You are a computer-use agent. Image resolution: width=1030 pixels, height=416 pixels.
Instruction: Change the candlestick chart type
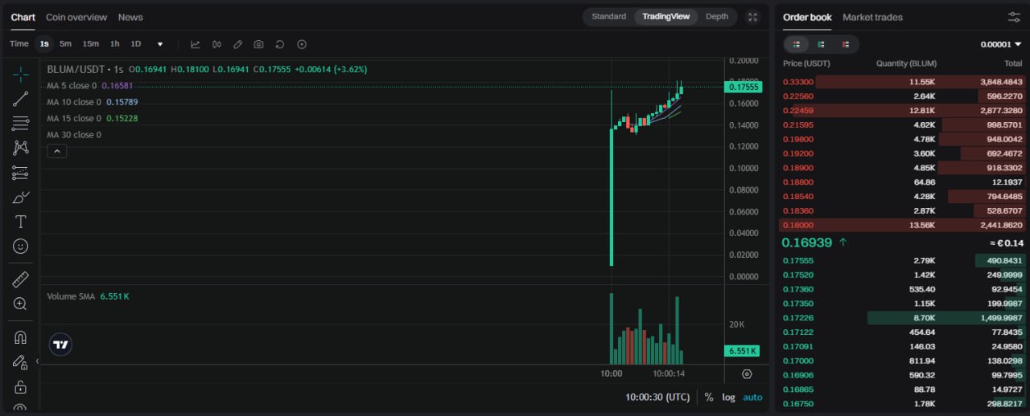tap(216, 44)
